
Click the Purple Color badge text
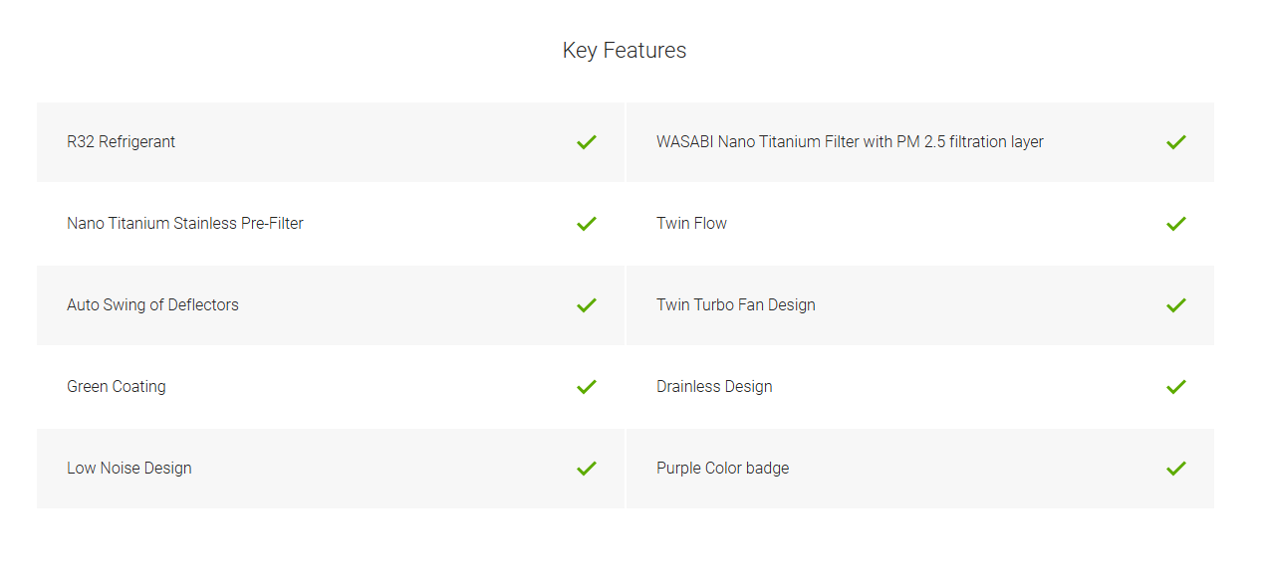(x=723, y=469)
